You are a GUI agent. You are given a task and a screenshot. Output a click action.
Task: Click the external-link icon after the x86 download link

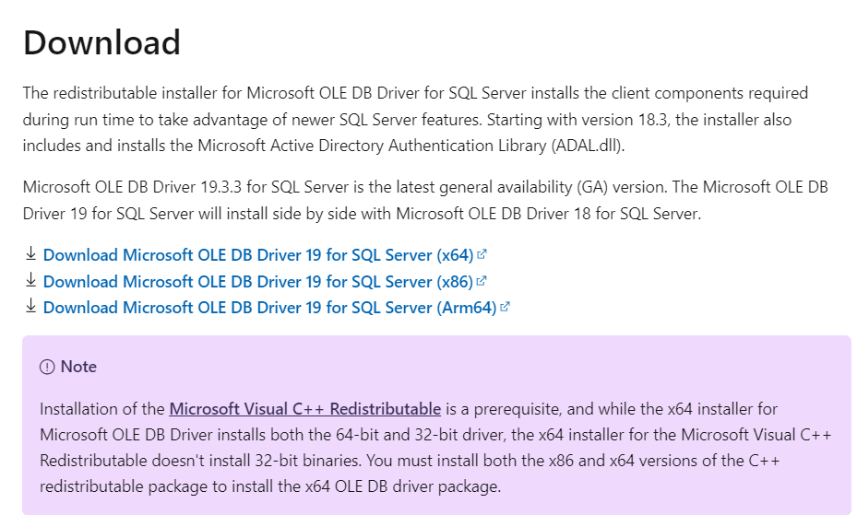(x=481, y=281)
